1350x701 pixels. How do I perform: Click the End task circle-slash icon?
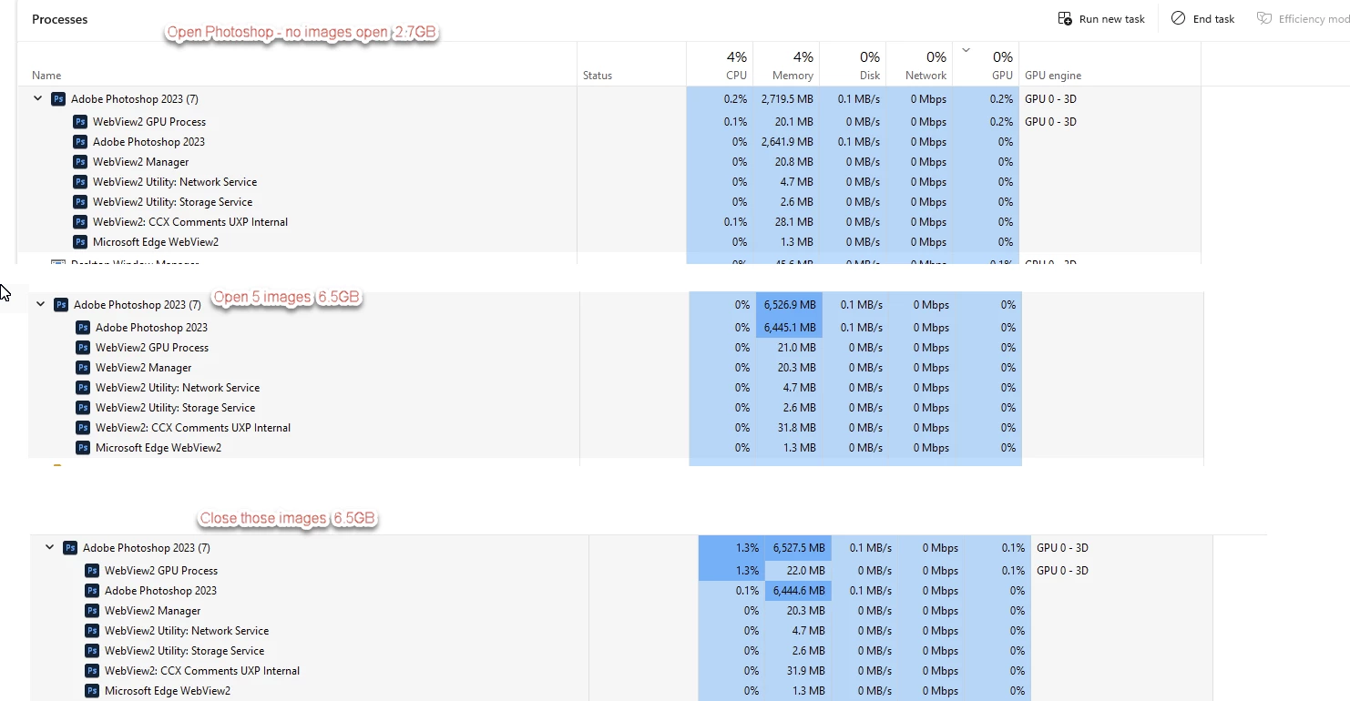point(1178,18)
